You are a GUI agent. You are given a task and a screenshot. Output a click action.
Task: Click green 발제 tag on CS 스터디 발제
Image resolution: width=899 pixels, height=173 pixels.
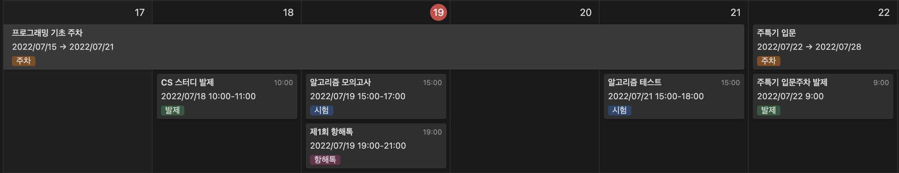point(173,111)
